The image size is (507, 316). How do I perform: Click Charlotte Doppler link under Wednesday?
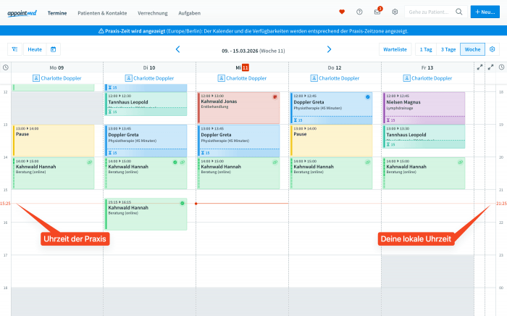click(x=242, y=78)
